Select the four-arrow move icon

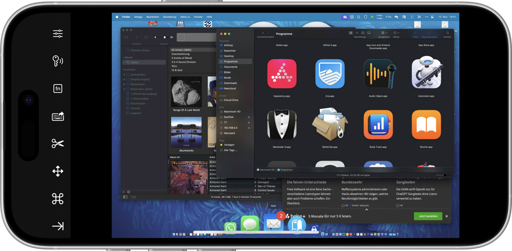[57, 171]
